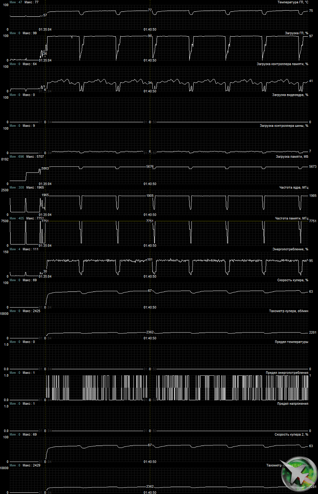Click timestamp 01:40:50 under GPU load graph

pos(150,60)
